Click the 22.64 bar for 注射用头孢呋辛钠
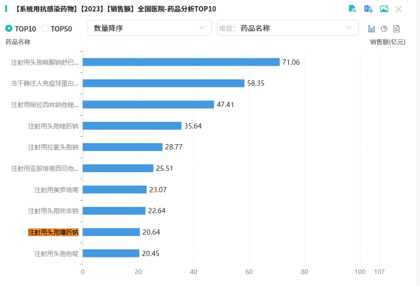This screenshot has width=420, height=286. [x=114, y=211]
